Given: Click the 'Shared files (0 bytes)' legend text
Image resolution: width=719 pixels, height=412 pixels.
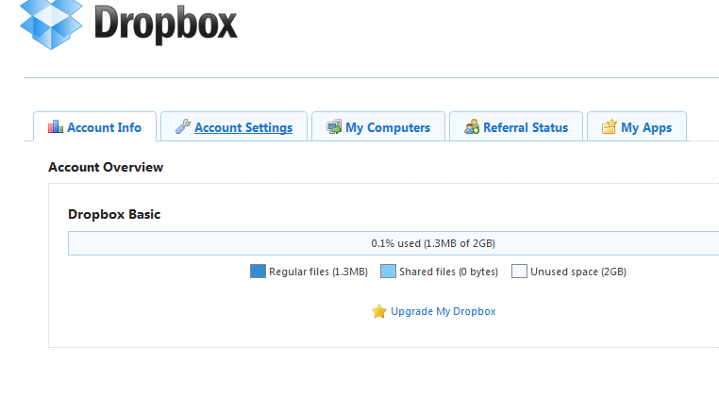Looking at the screenshot, I should pos(448,272).
